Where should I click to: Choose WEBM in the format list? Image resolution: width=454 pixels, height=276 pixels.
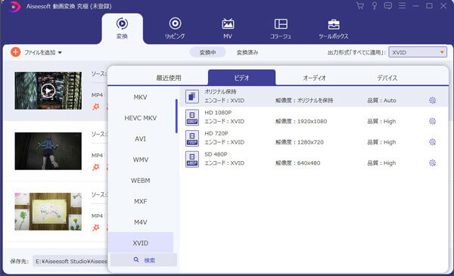[141, 181]
